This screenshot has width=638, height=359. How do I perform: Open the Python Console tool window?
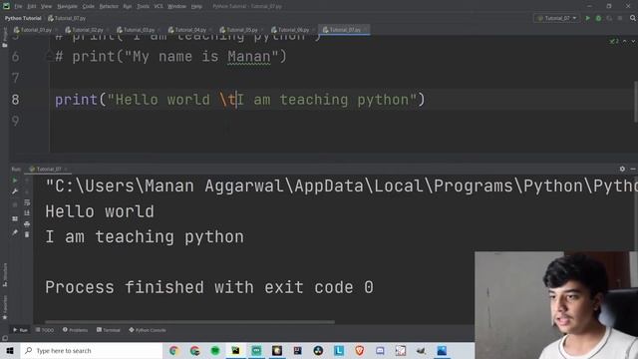click(148, 330)
